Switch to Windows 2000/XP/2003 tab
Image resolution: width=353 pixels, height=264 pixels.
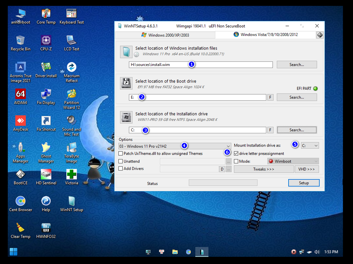(x=165, y=35)
